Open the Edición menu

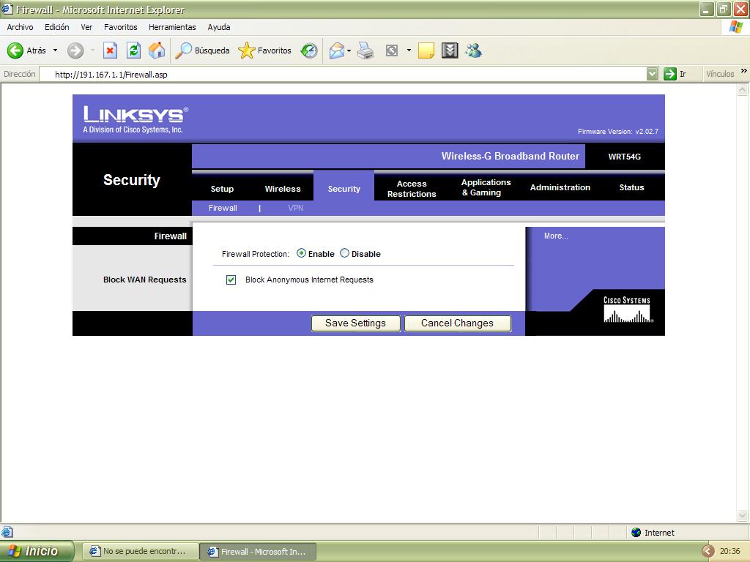coord(57,27)
